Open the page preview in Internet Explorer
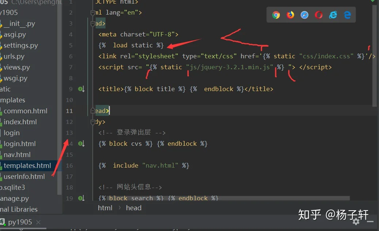Image resolution: width=379 pixels, height=231 pixels. pos(333,15)
